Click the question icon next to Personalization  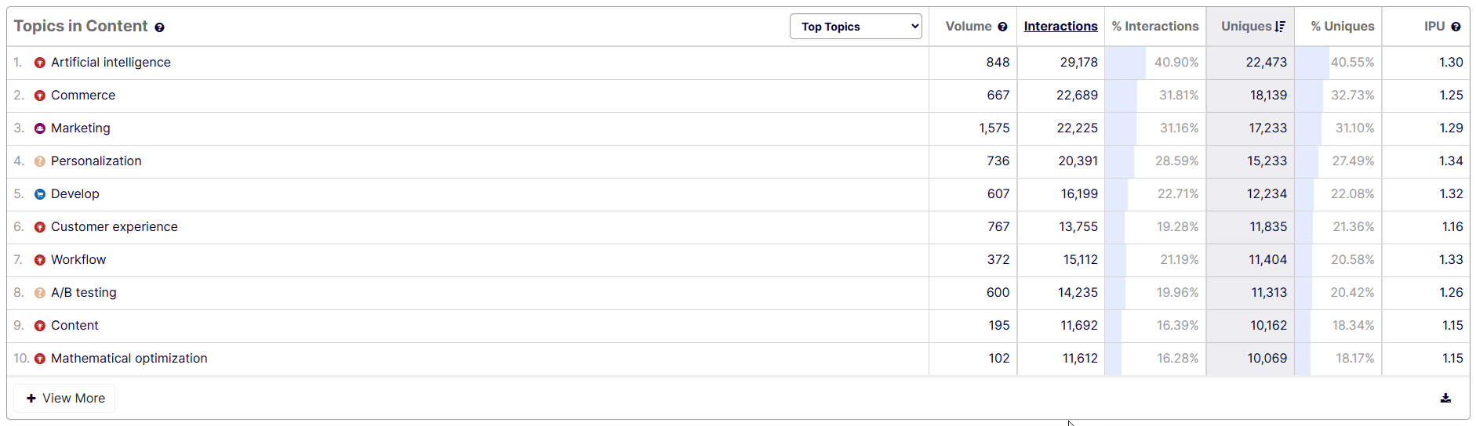tap(40, 161)
